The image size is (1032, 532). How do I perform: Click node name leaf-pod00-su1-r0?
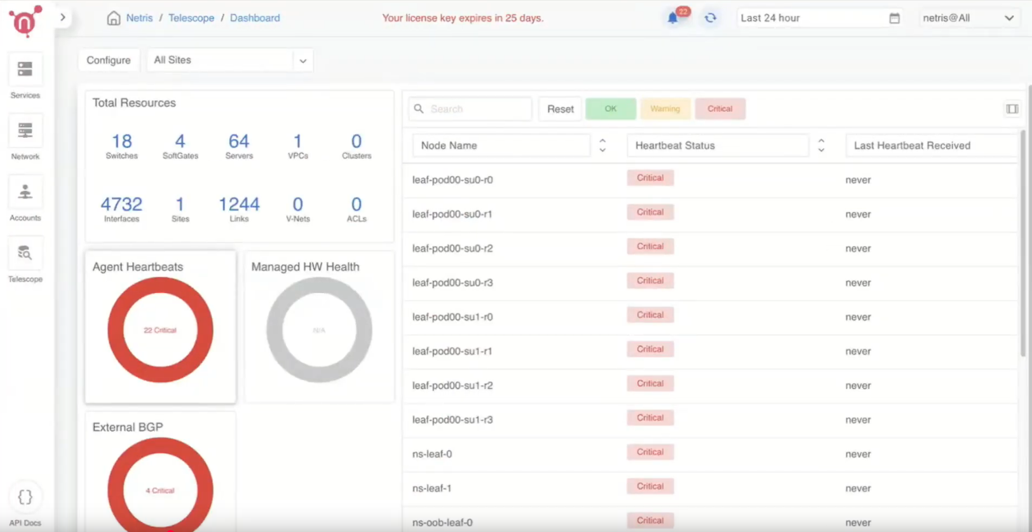pos(452,317)
